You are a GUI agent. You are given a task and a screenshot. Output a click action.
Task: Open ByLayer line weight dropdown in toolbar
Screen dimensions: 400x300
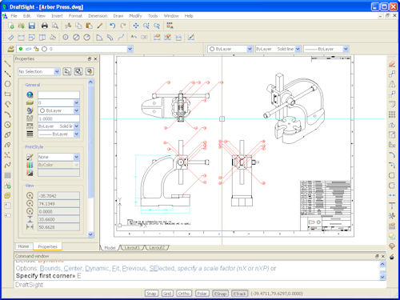tap(346, 49)
